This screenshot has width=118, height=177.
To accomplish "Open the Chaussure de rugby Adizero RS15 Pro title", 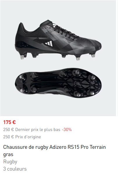I will click(x=54, y=151).
